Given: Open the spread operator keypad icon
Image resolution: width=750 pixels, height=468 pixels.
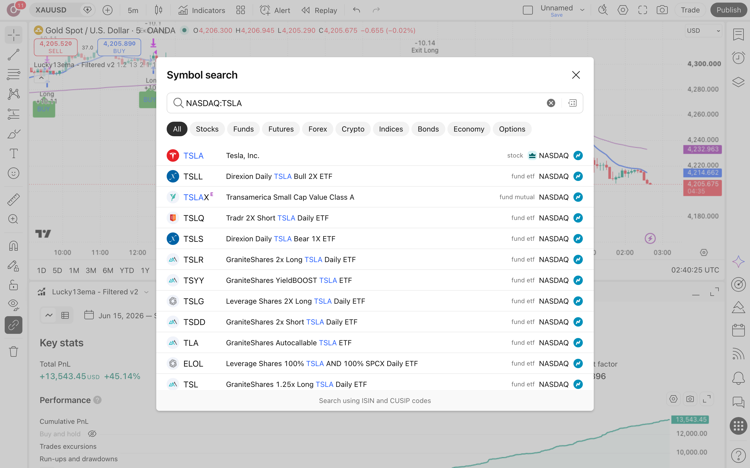Looking at the screenshot, I should click(572, 103).
